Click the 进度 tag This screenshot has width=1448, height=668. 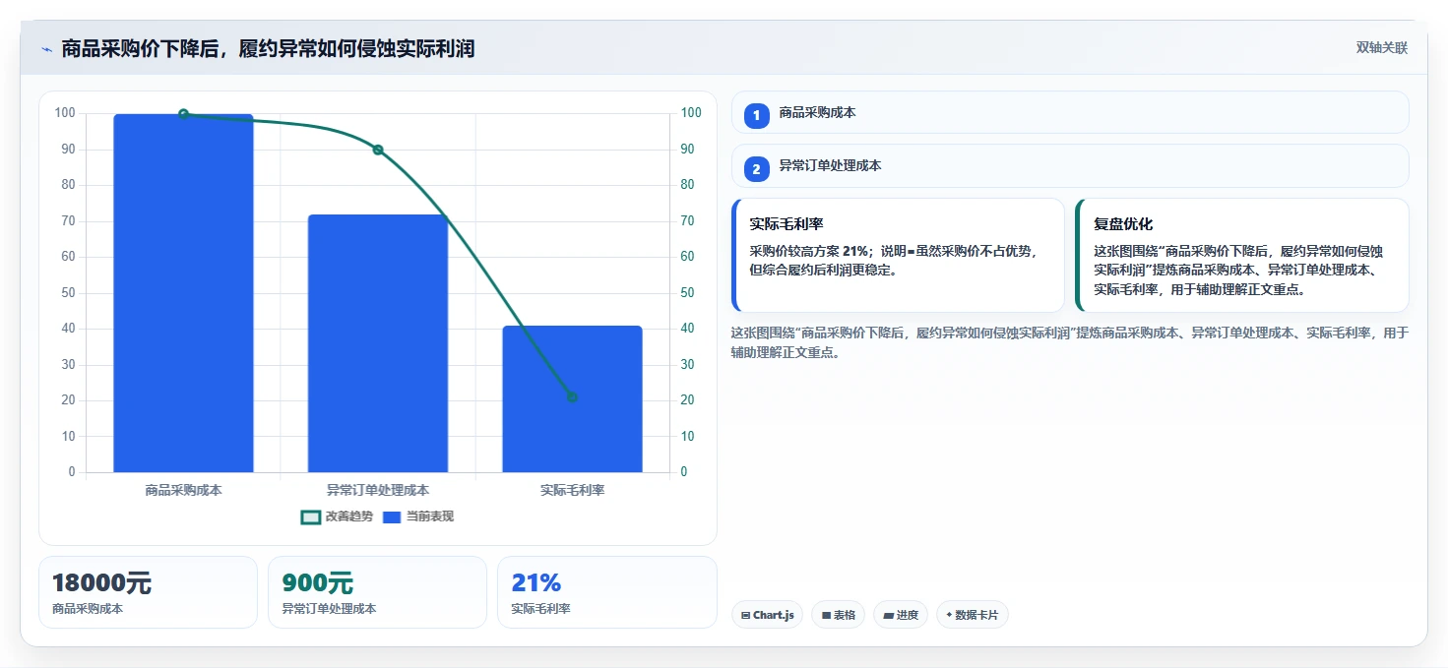[x=900, y=615]
